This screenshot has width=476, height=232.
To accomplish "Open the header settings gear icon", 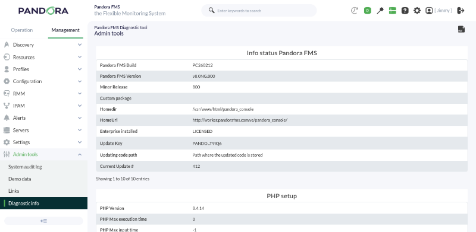I will pos(417,11).
